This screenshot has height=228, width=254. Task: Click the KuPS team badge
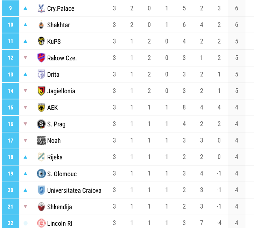[x=41, y=41]
